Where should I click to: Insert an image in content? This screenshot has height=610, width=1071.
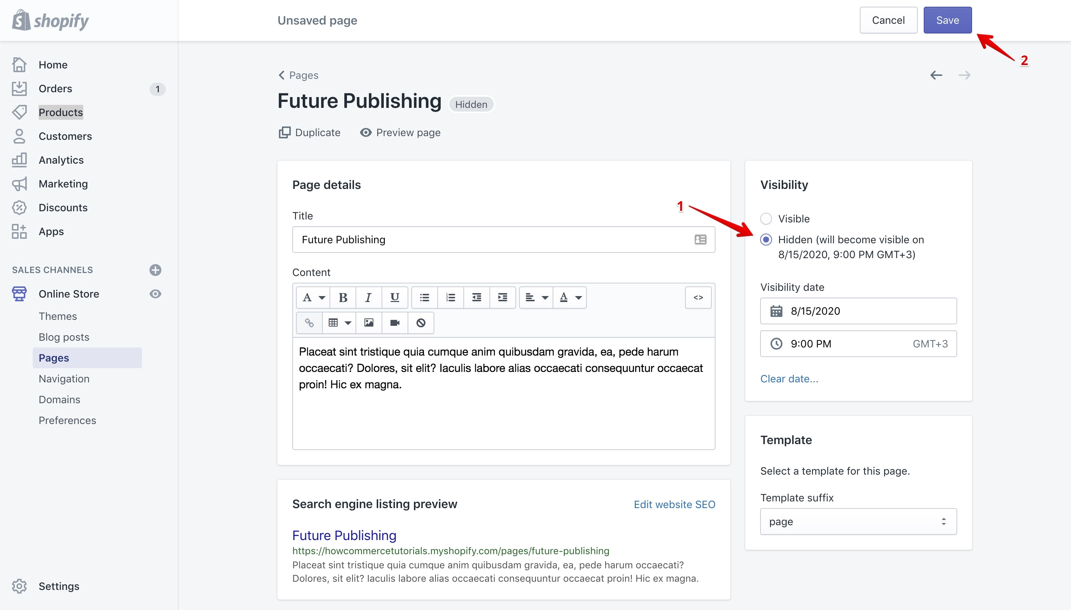[x=369, y=322]
